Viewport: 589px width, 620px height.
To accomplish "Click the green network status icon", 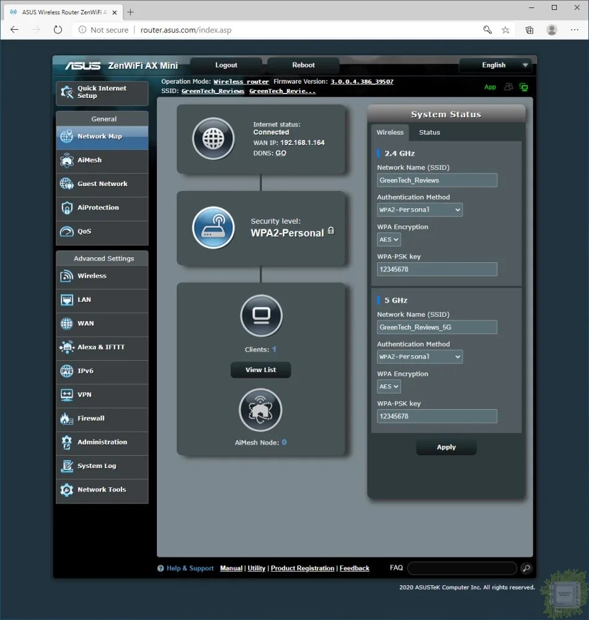I will (524, 87).
